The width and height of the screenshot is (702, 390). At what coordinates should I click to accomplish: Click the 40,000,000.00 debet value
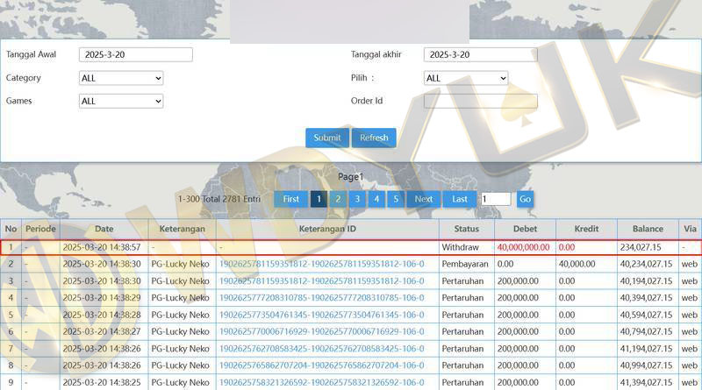[523, 247]
